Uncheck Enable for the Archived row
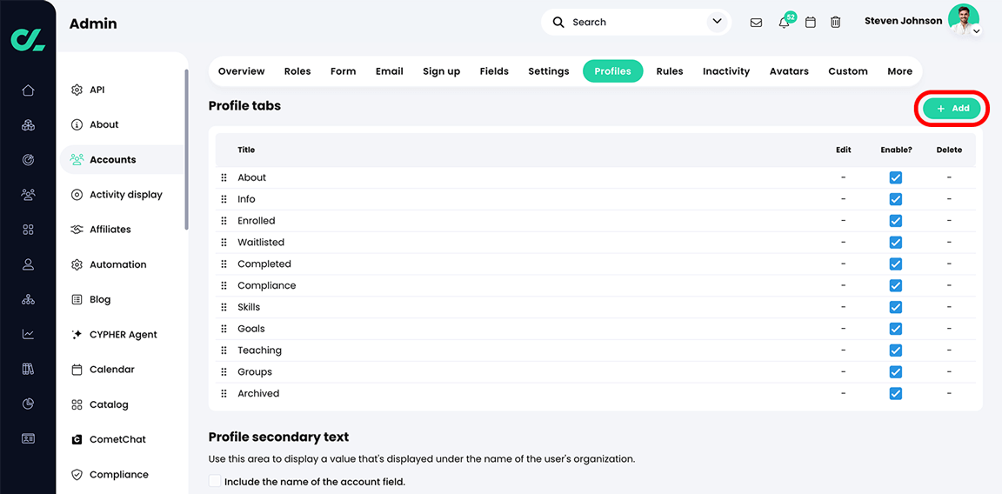This screenshot has width=1002, height=494. point(896,394)
